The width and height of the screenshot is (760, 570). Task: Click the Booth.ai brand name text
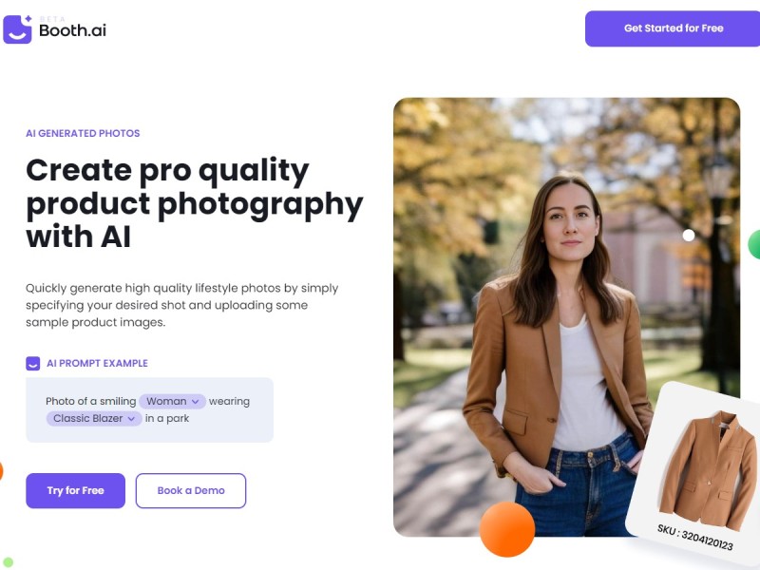pos(73,30)
